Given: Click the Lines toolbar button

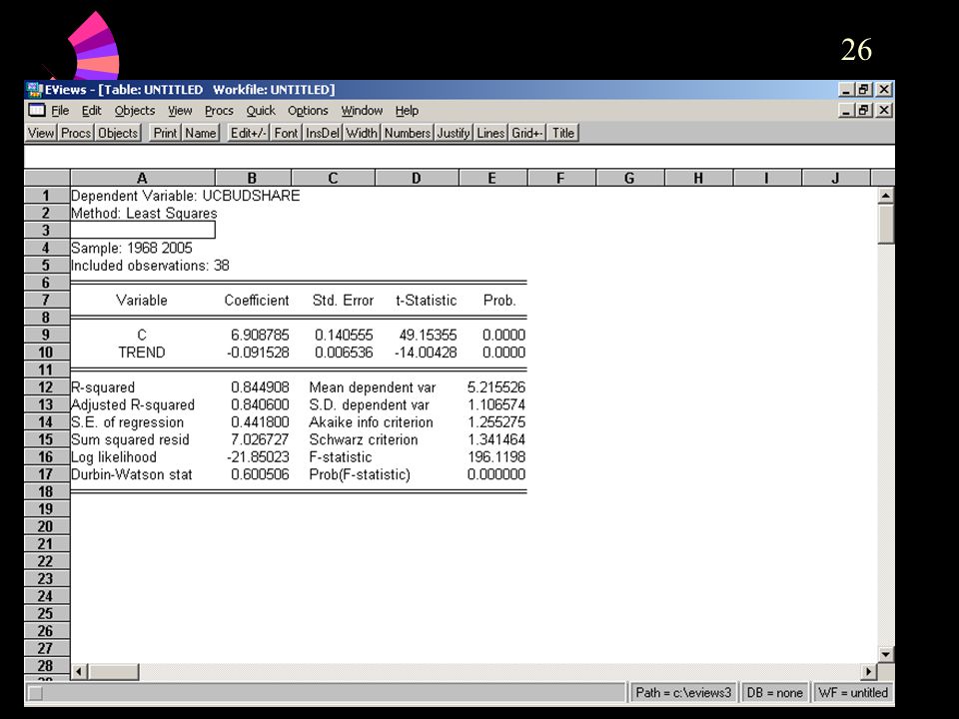Looking at the screenshot, I should pos(490,133).
